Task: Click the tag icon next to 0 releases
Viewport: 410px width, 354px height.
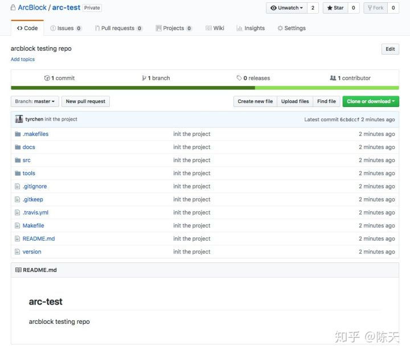Action: tap(239, 78)
